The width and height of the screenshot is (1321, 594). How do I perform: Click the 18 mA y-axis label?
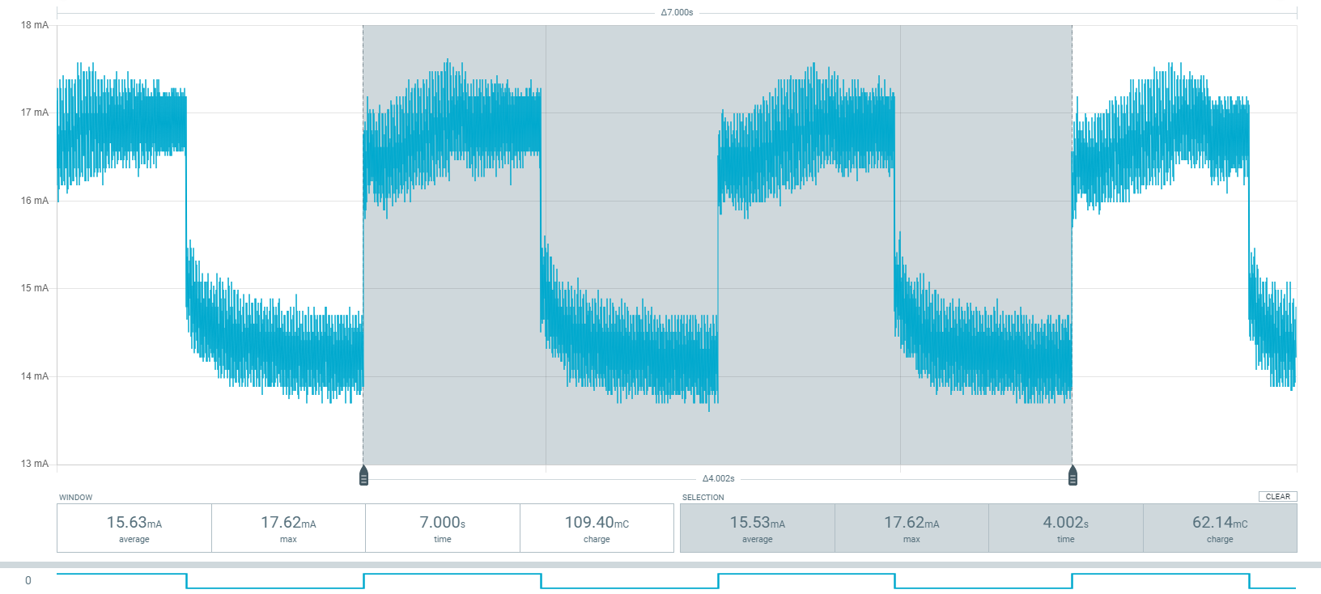point(34,25)
